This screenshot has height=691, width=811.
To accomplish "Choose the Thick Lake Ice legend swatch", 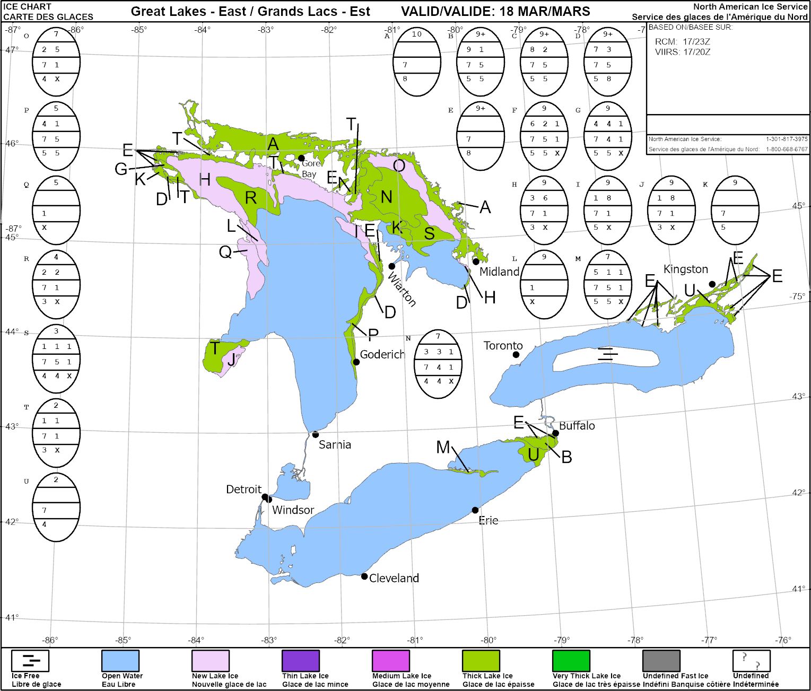I will (x=481, y=661).
